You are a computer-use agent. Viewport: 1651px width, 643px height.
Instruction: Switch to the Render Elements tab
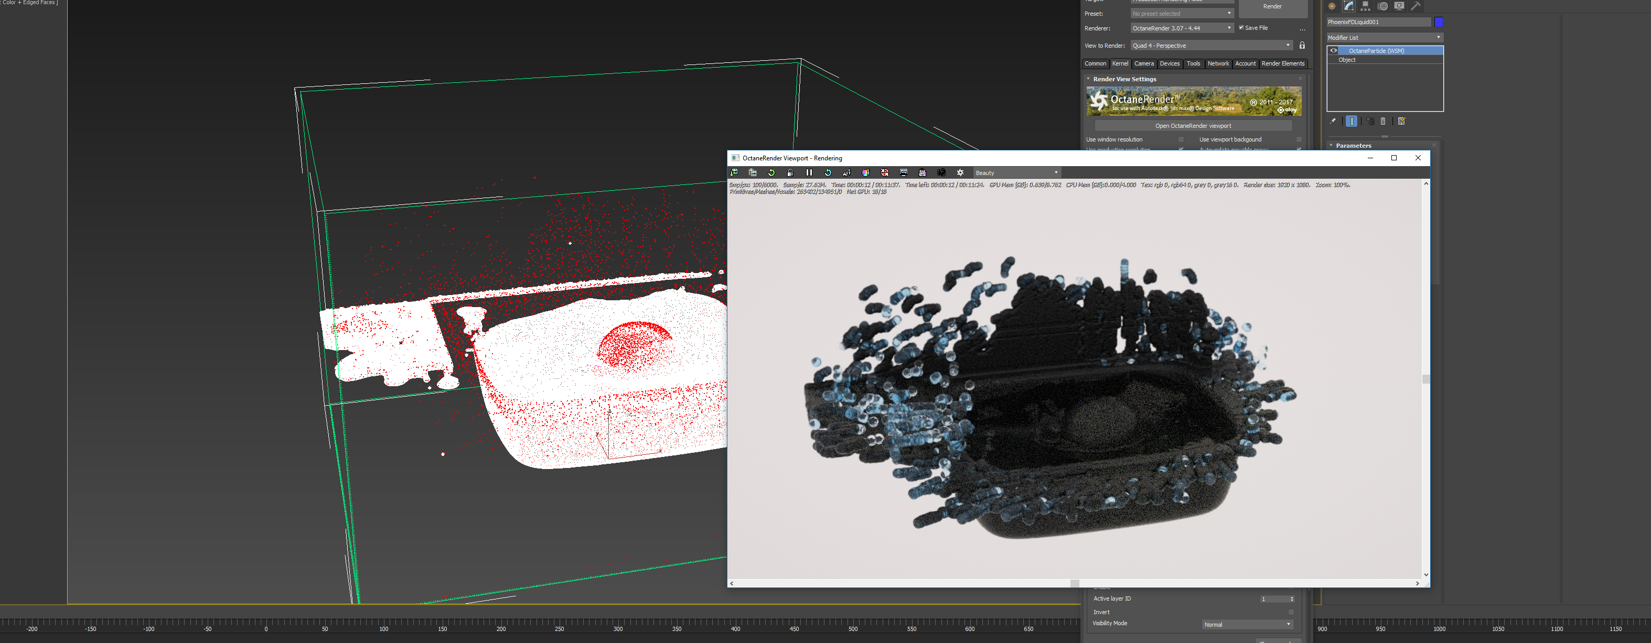click(x=1282, y=63)
